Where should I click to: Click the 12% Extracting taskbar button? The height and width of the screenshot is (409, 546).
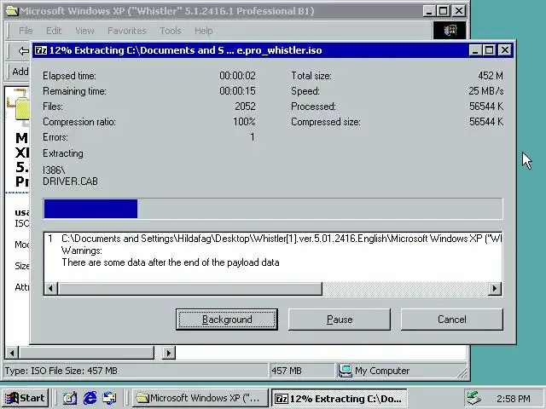click(339, 398)
